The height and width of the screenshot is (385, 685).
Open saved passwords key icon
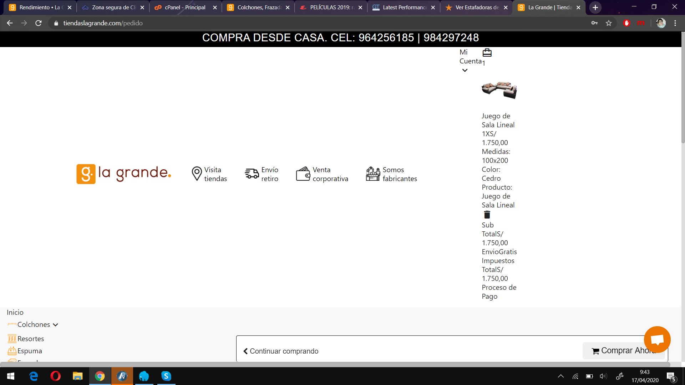(594, 23)
